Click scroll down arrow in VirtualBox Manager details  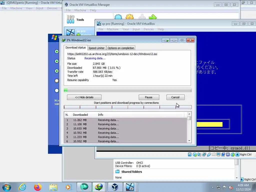tap(237, 178)
